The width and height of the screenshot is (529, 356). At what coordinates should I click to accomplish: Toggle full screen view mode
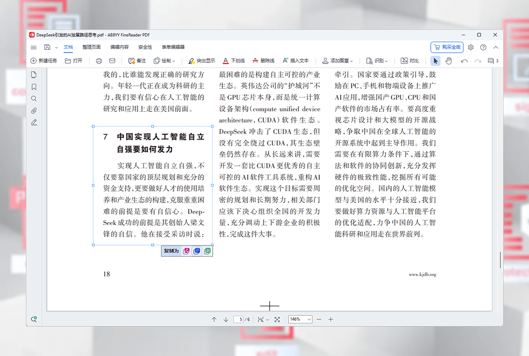pos(277,319)
